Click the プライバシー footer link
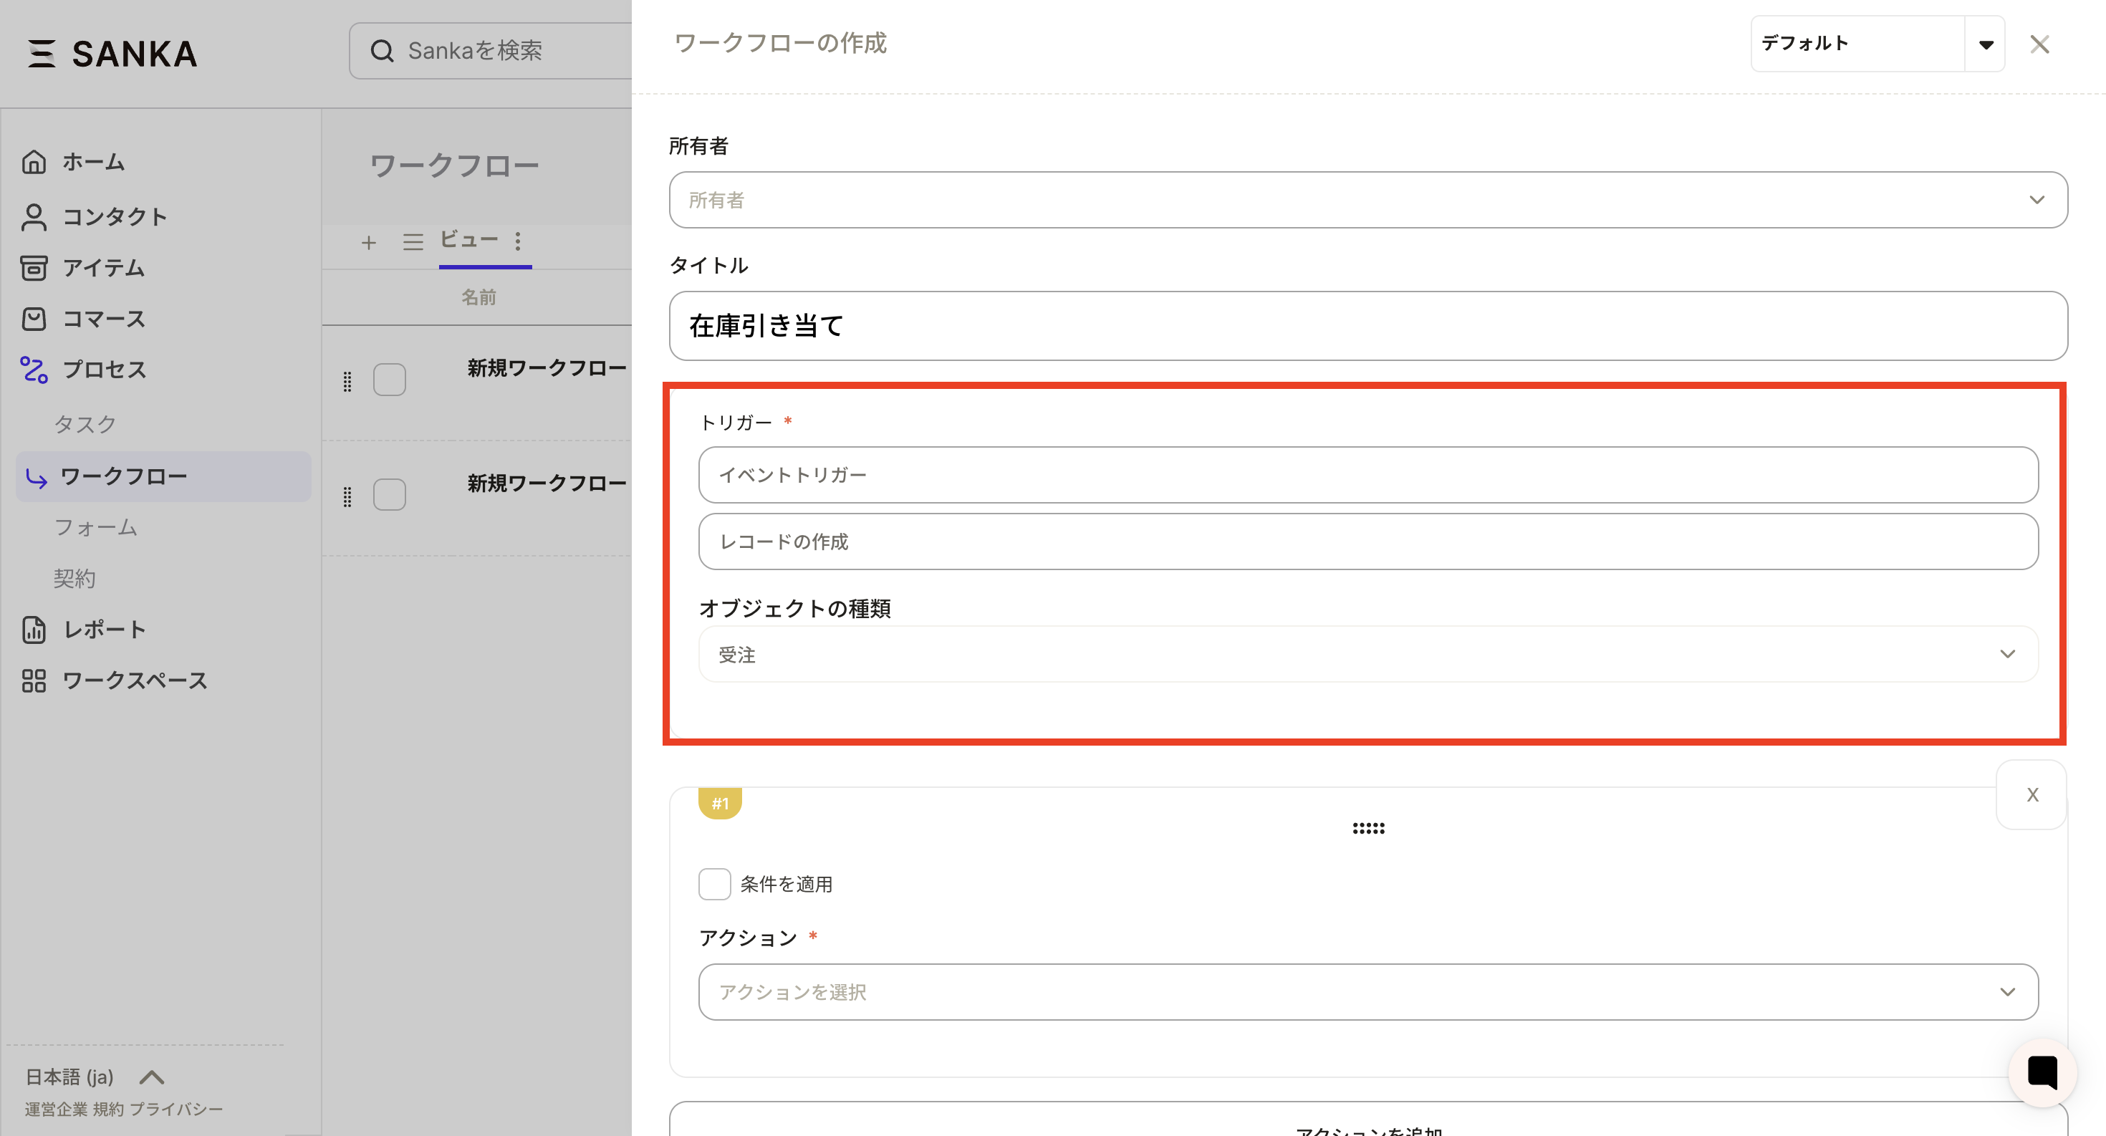 click(175, 1109)
